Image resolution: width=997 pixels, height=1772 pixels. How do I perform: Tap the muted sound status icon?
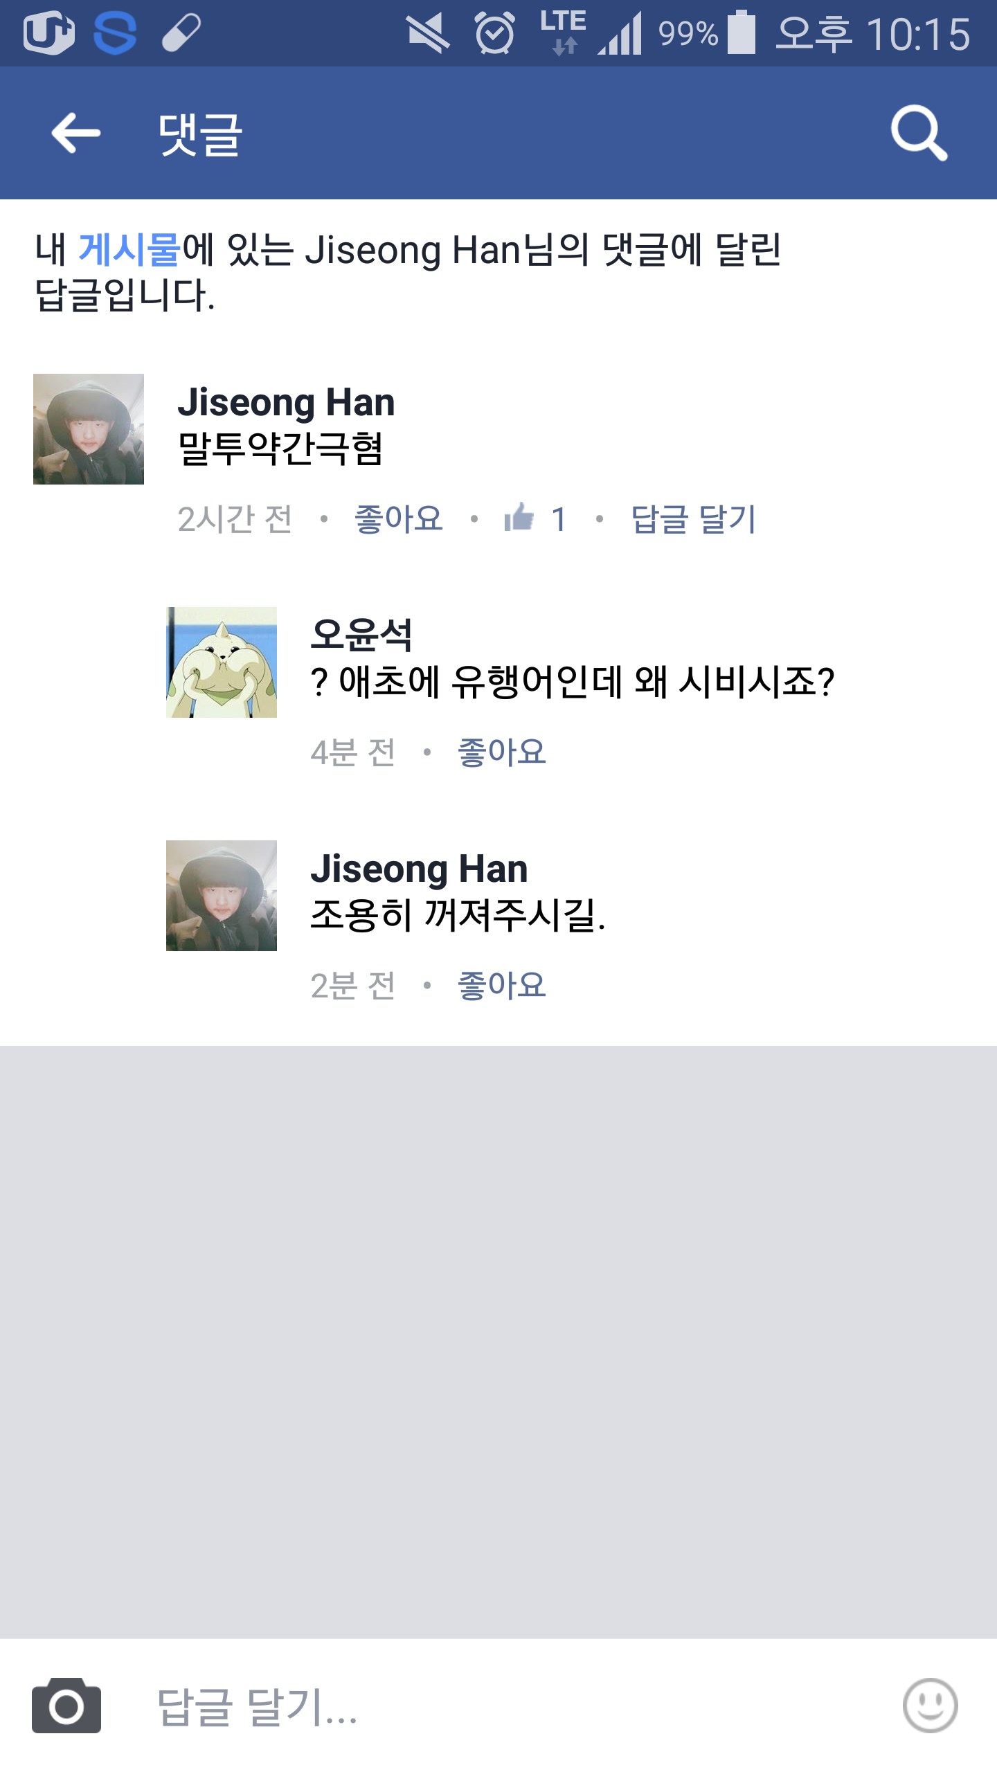(428, 33)
